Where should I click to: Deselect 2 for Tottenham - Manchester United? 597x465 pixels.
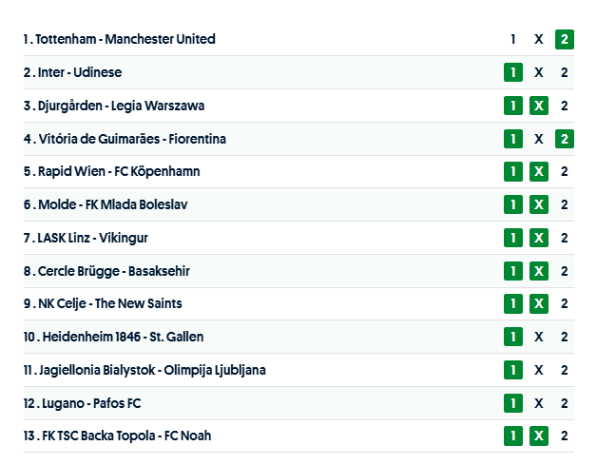(x=565, y=39)
